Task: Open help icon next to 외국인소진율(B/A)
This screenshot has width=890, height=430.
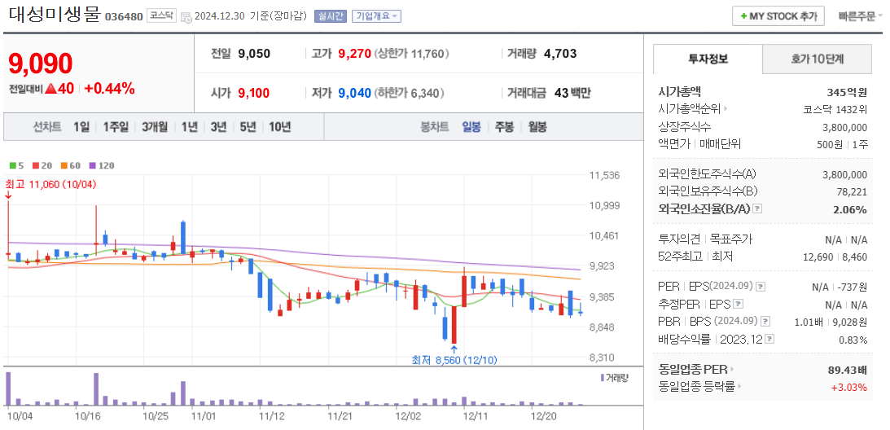Action: click(x=757, y=209)
